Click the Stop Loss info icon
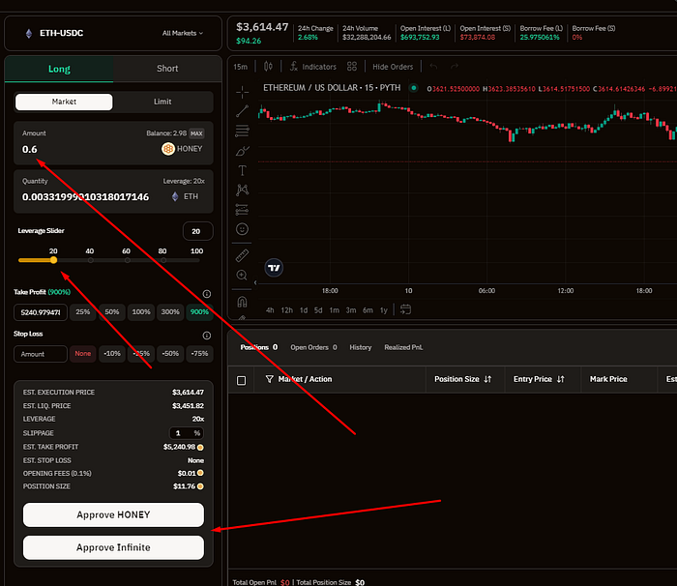Screen dimensions: 677x586 [207, 336]
